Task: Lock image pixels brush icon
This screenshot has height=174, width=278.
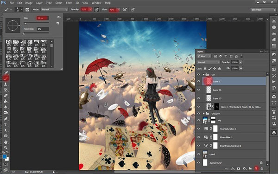Action: point(210,69)
